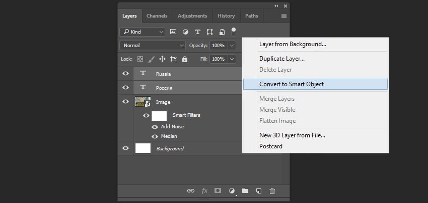Toggle the layer filtering on/off switch
Viewport: 428px width, 203px height.
[x=234, y=31]
